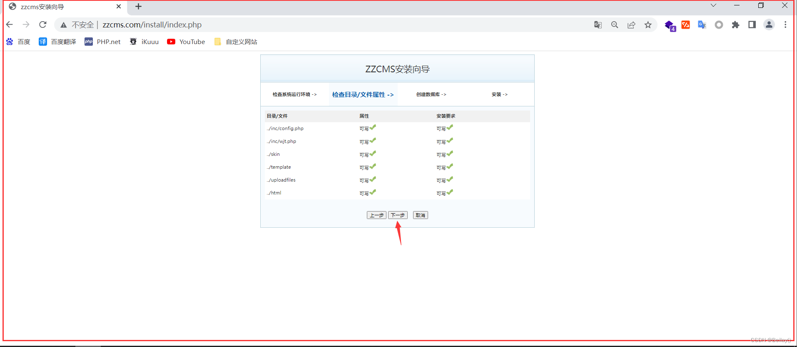This screenshot has height=347, width=797.
Task: Open the purple extension with badge 4
Action: 670,25
